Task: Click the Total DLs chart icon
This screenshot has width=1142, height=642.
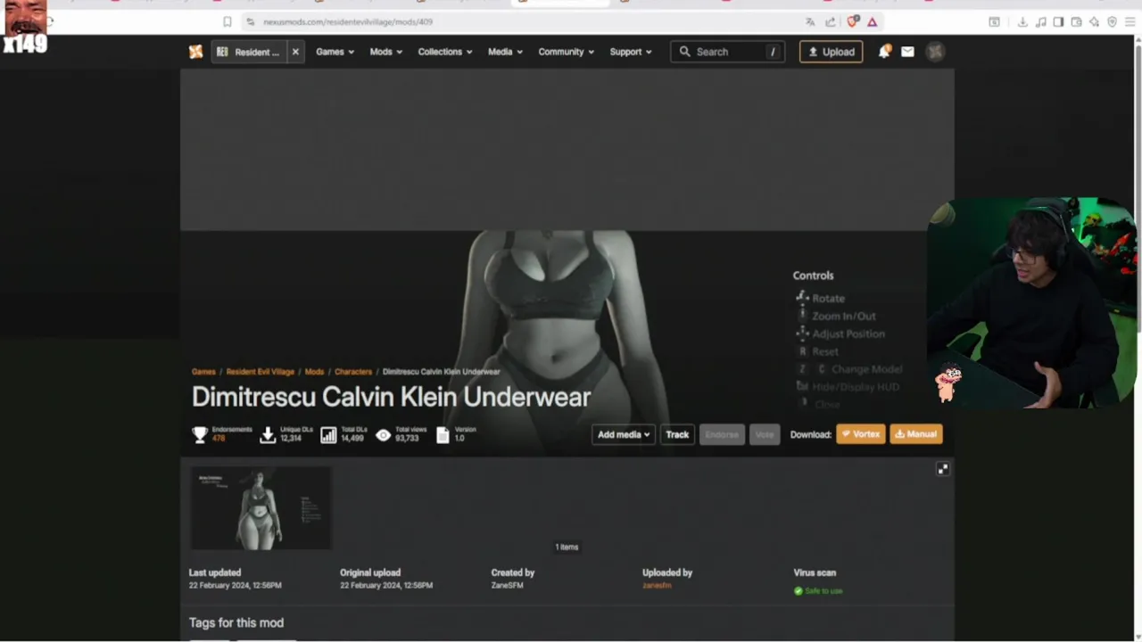Action: (328, 434)
